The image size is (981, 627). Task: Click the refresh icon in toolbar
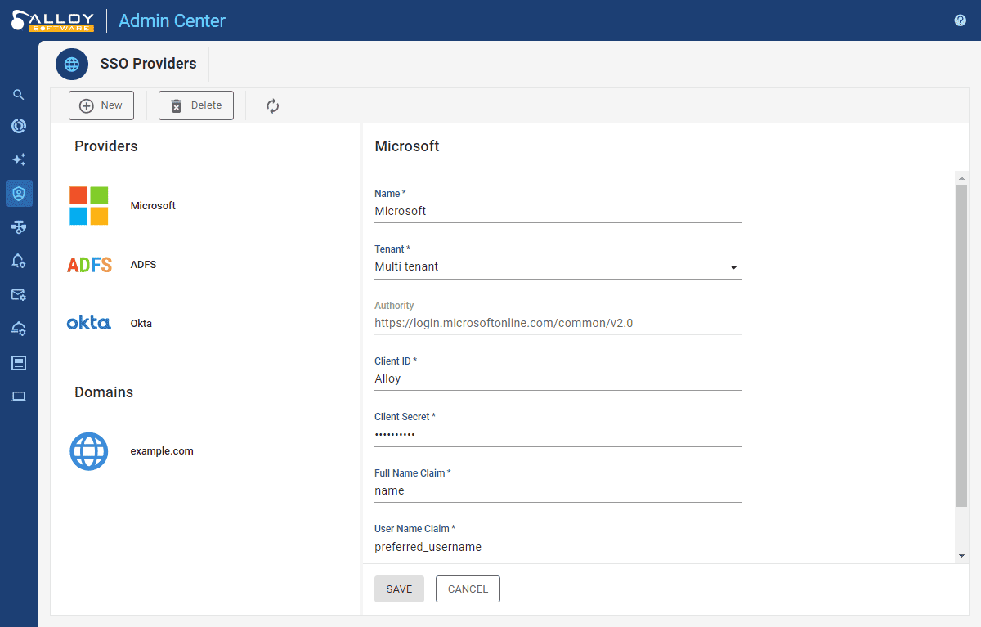[x=273, y=105]
